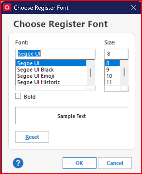Select the highlighted Segoe UI list entry
Image resolution: width=142 pixels, height=174 pixels.
[x=51, y=63]
